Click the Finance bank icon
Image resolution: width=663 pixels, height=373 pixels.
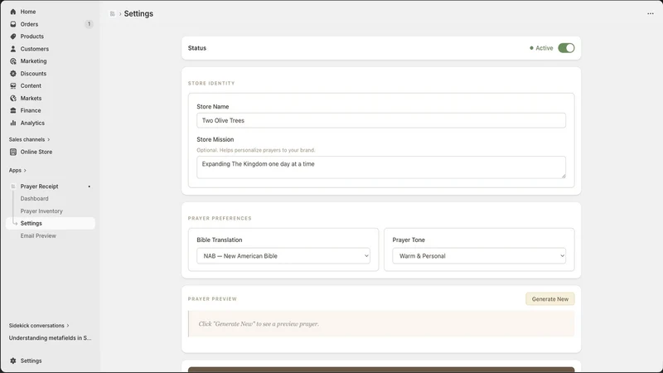coord(13,110)
